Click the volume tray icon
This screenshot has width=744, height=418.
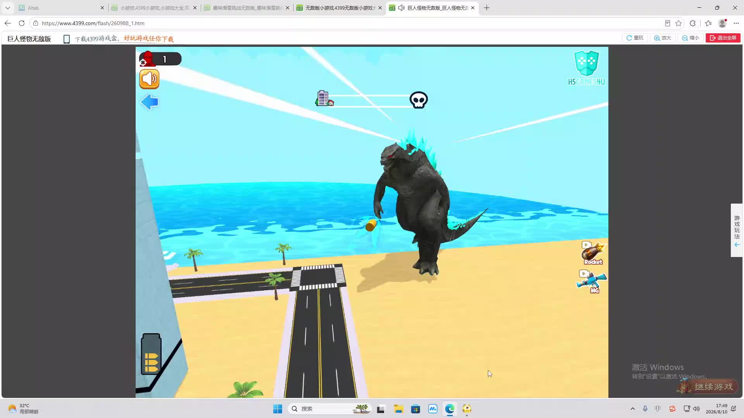[696, 409]
